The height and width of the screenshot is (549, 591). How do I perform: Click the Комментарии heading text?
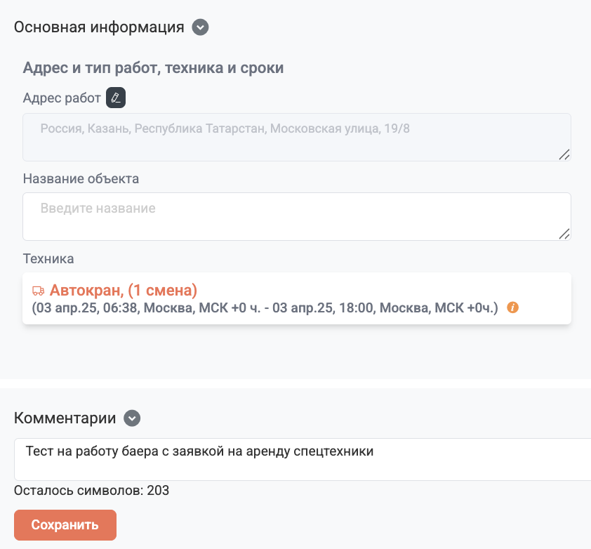click(65, 418)
